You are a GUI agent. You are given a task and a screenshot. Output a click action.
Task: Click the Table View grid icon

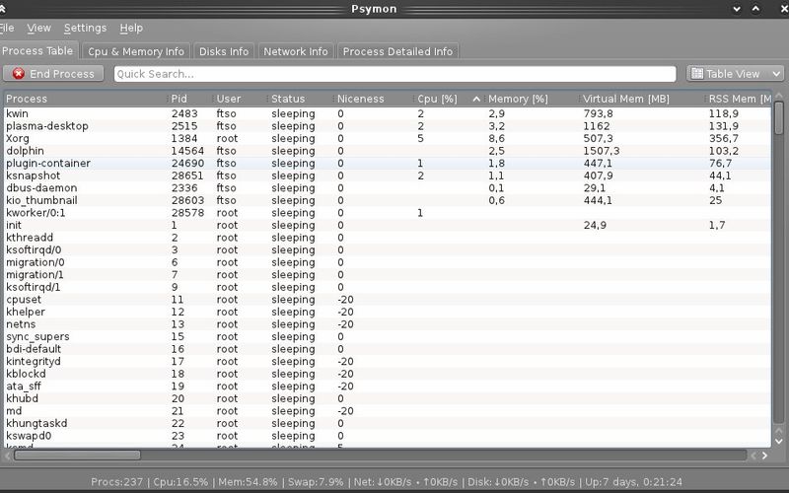696,74
